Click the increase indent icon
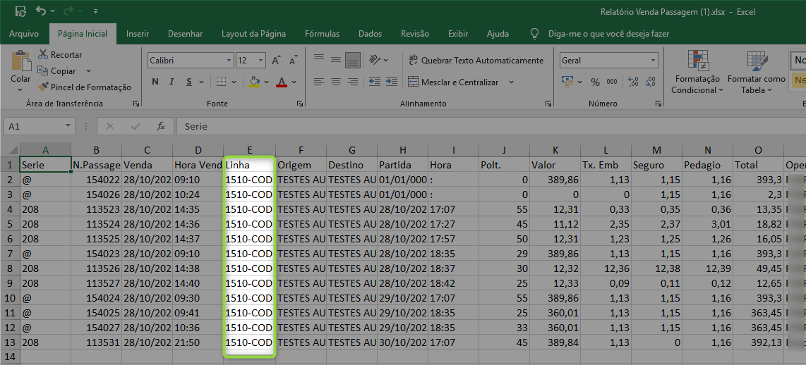This screenshot has height=365, width=806. [391, 82]
